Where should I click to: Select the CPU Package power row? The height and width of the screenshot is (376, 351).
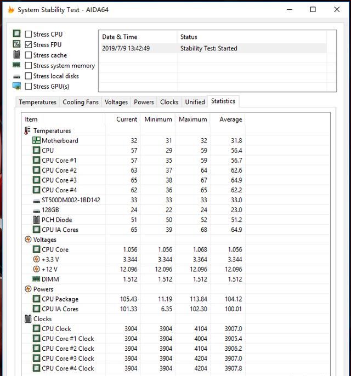coord(60,299)
